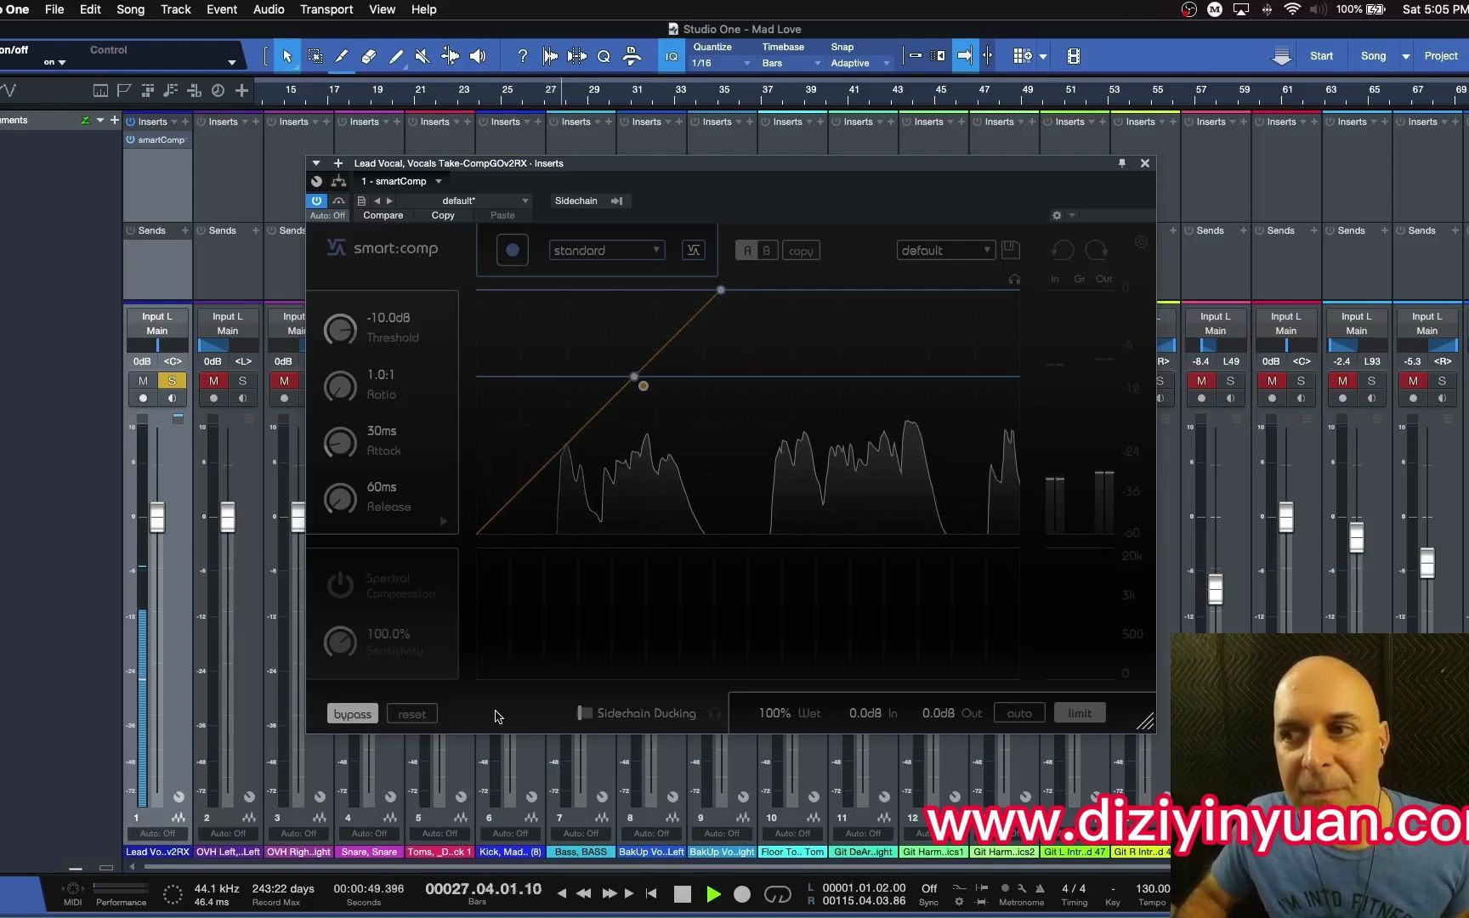This screenshot has height=918, width=1469.
Task: Click the Attack knob
Action: coord(340,442)
